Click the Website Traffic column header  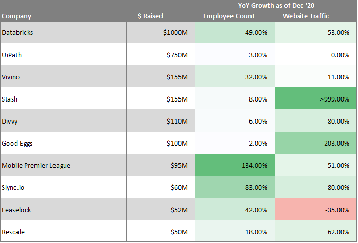(306, 16)
